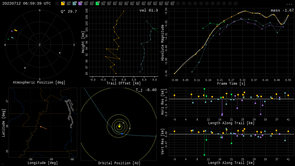Select the zenith Z at the polar plot center

pos(40,45)
